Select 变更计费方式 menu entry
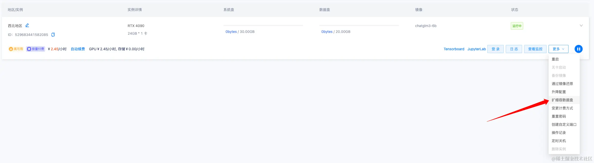Viewport: 594px width, 163px height. (564, 108)
